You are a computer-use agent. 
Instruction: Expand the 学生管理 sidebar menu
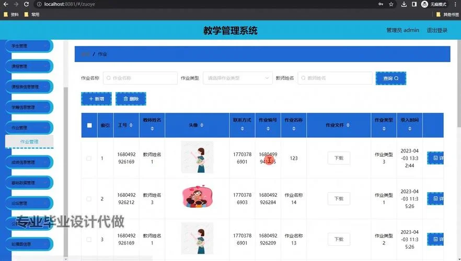point(29,46)
